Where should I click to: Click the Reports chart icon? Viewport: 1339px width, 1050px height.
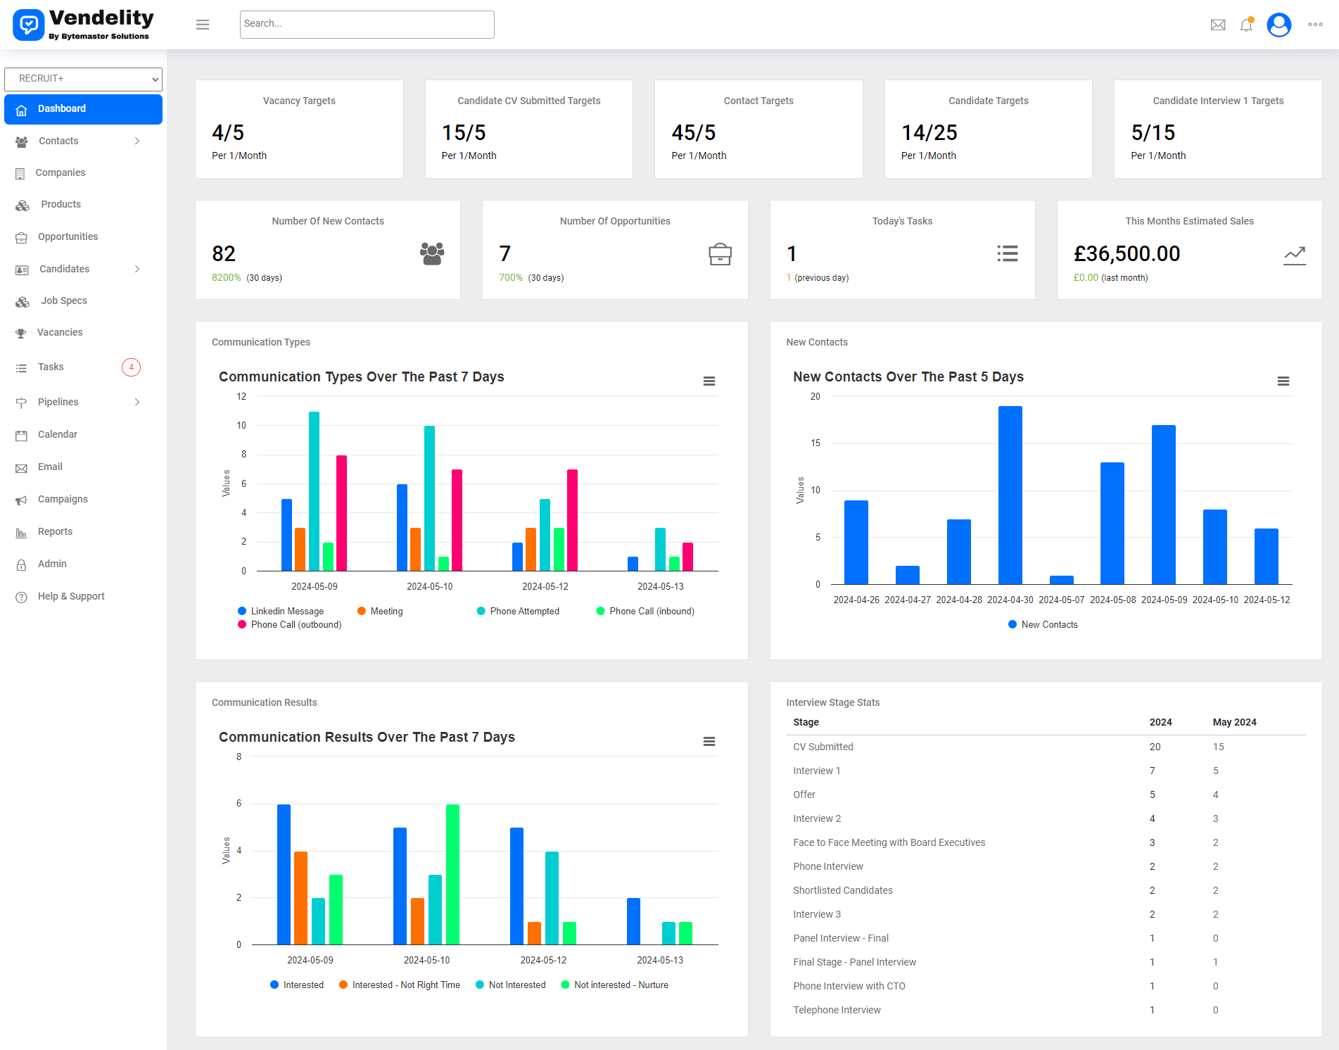click(x=22, y=532)
